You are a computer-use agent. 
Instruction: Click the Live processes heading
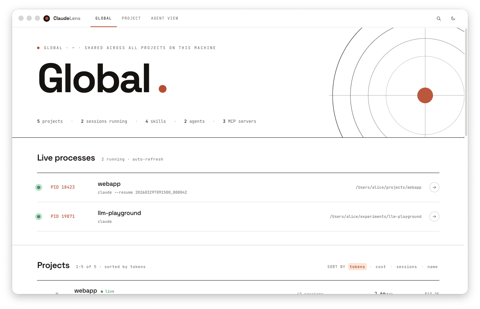tap(66, 158)
